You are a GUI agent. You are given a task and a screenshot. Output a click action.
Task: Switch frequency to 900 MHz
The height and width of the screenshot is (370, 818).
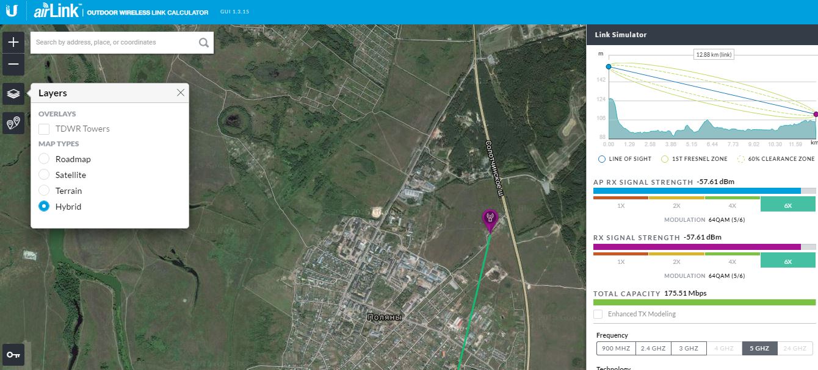click(x=616, y=349)
